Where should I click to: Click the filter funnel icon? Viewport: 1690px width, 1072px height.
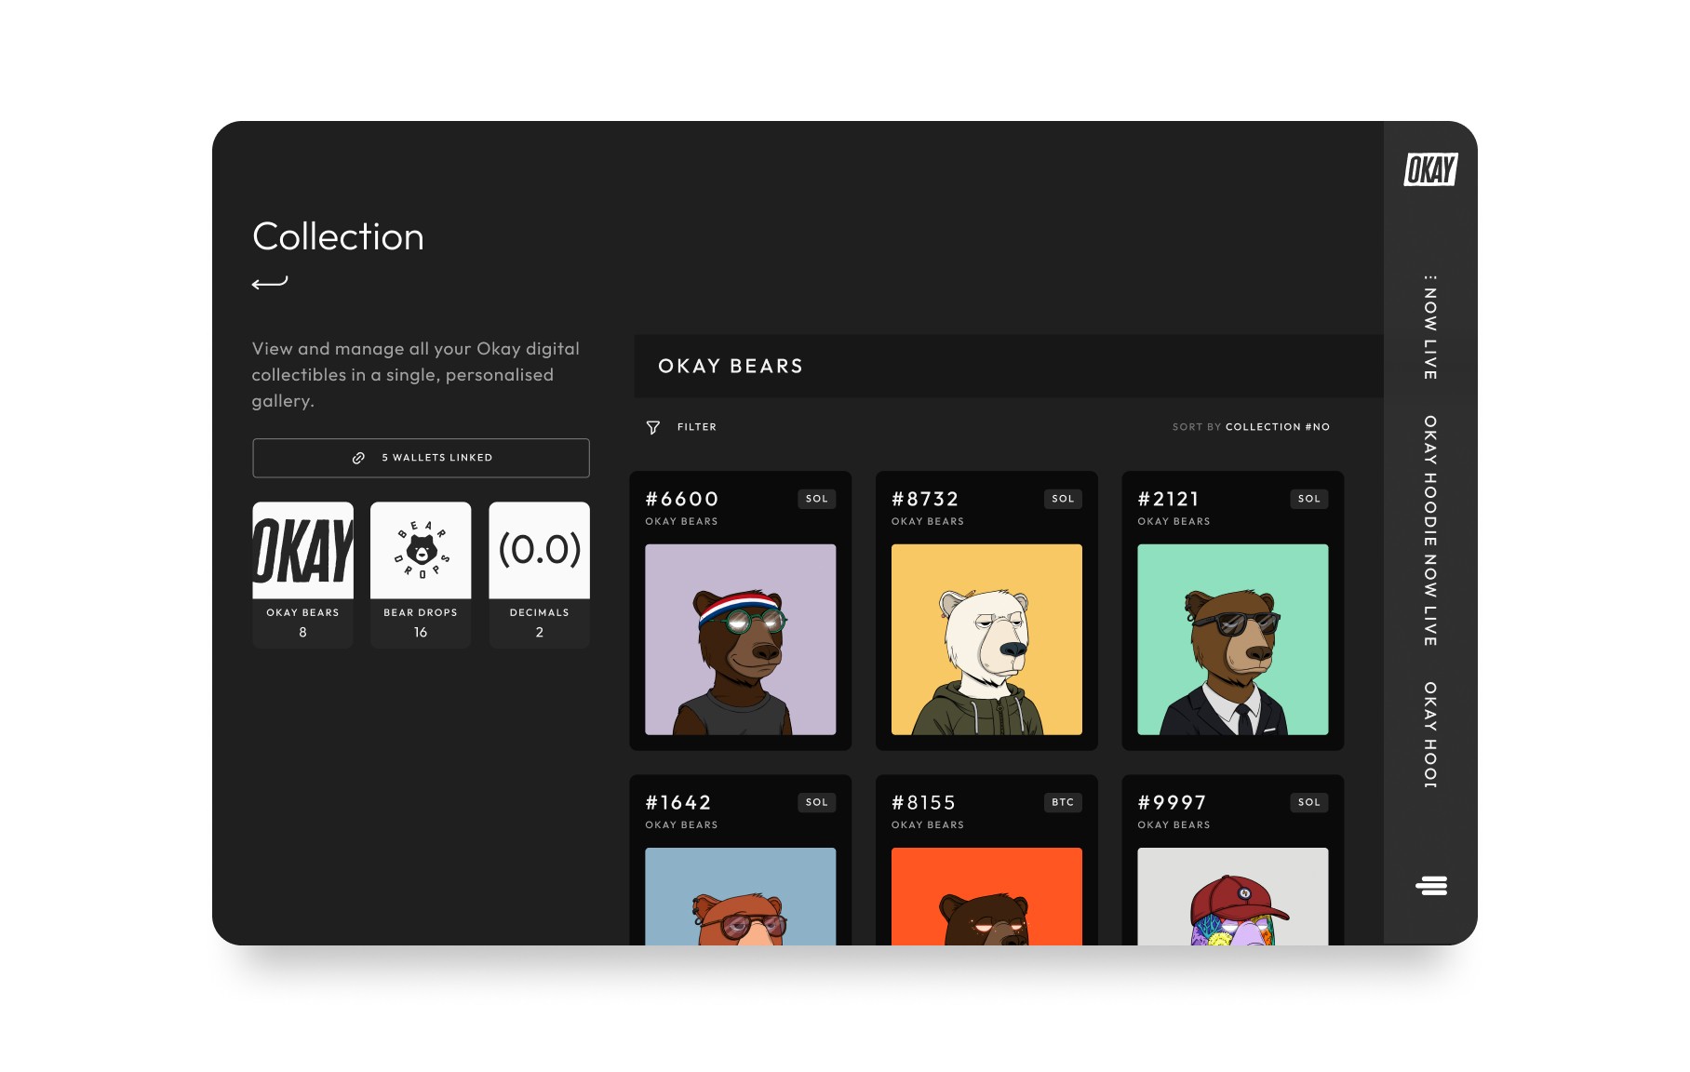653,427
